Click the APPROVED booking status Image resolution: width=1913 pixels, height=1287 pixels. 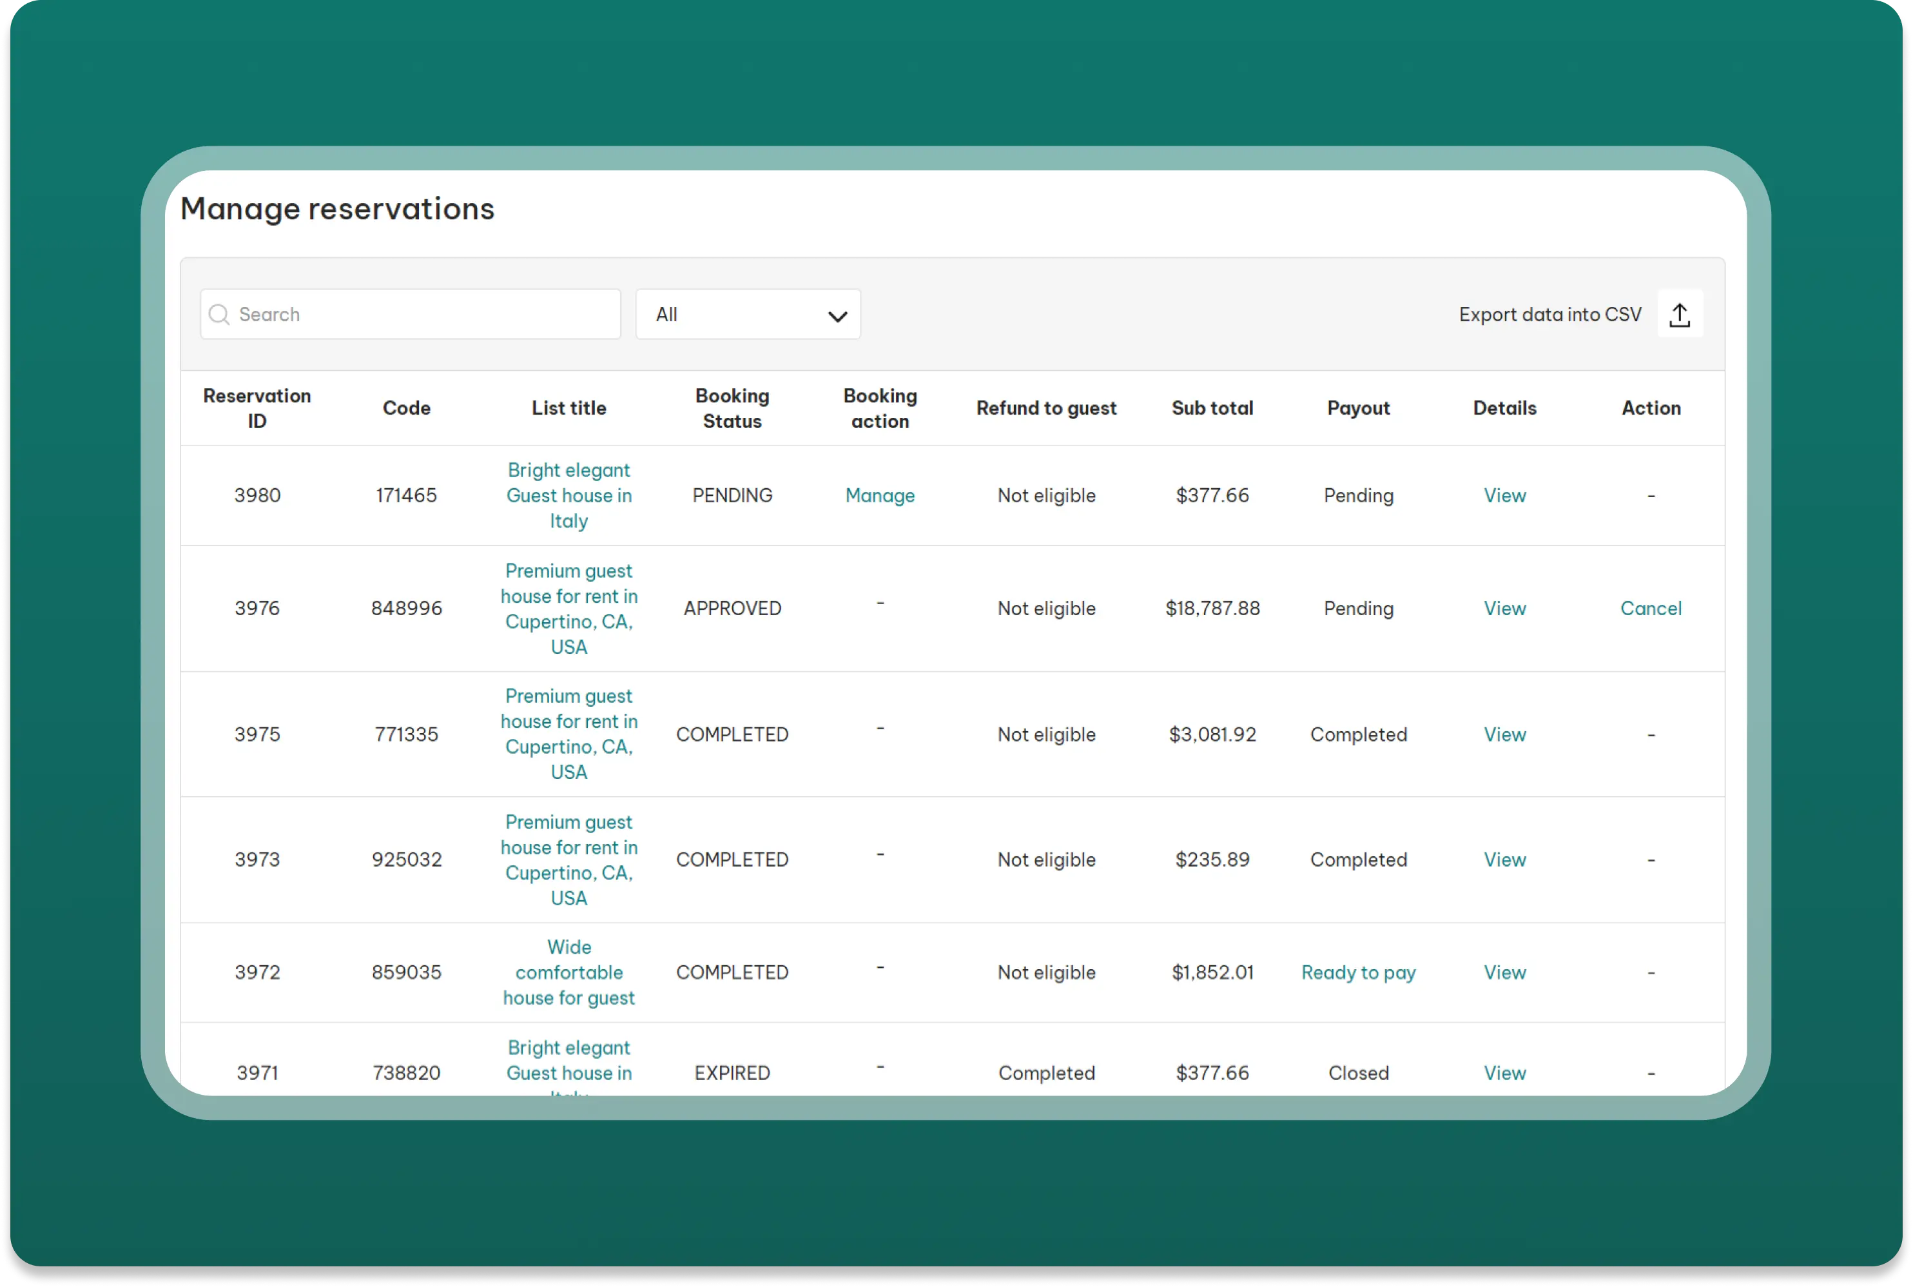(732, 608)
